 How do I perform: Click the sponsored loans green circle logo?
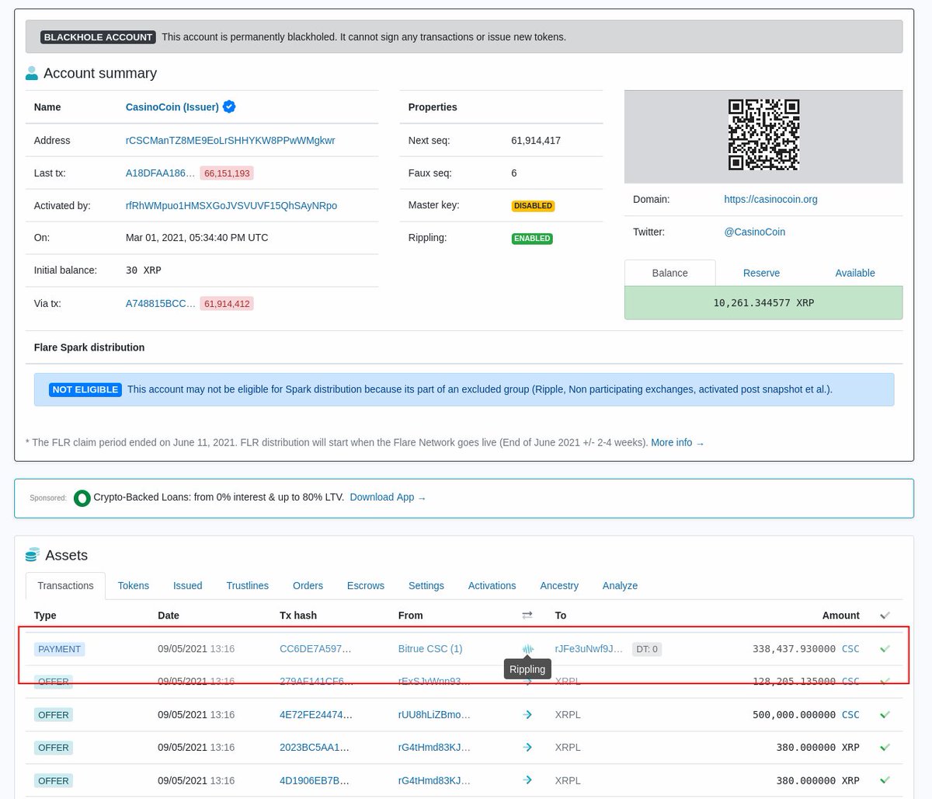click(x=82, y=498)
